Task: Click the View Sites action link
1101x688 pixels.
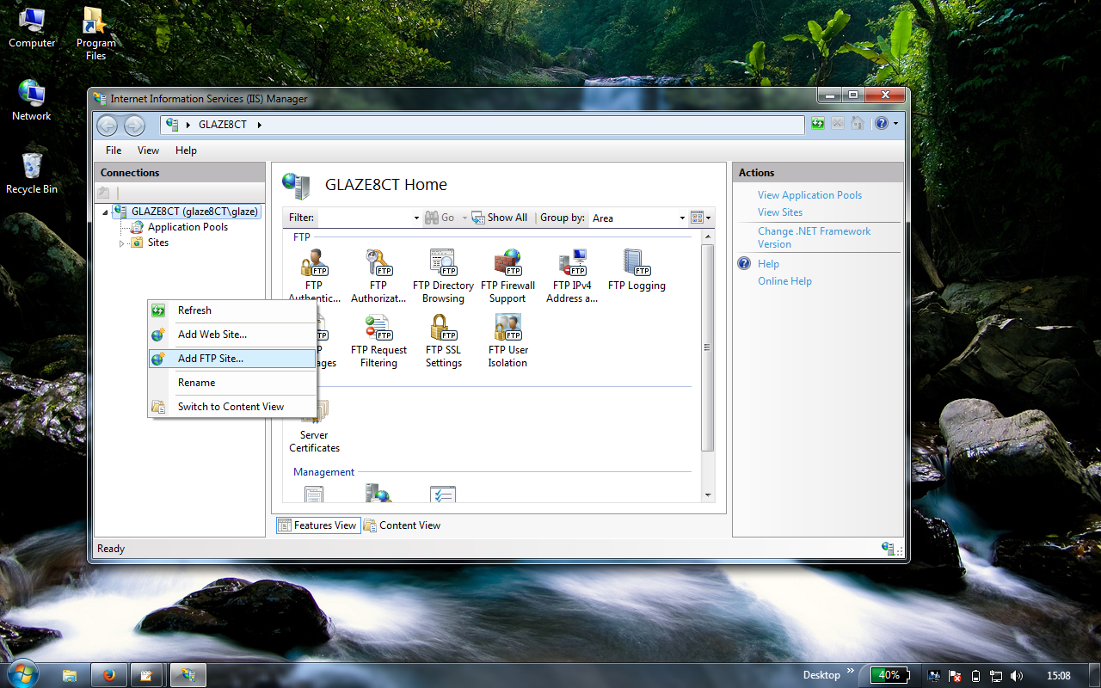Action: (x=780, y=212)
